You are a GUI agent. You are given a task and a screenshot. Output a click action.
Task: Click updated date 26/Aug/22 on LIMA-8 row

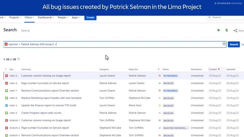click(233, 83)
